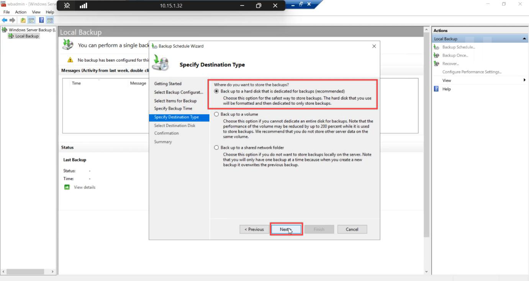The height and width of the screenshot is (281, 529).
Task: Click the Select Destination Disk step label
Action: pos(175,126)
